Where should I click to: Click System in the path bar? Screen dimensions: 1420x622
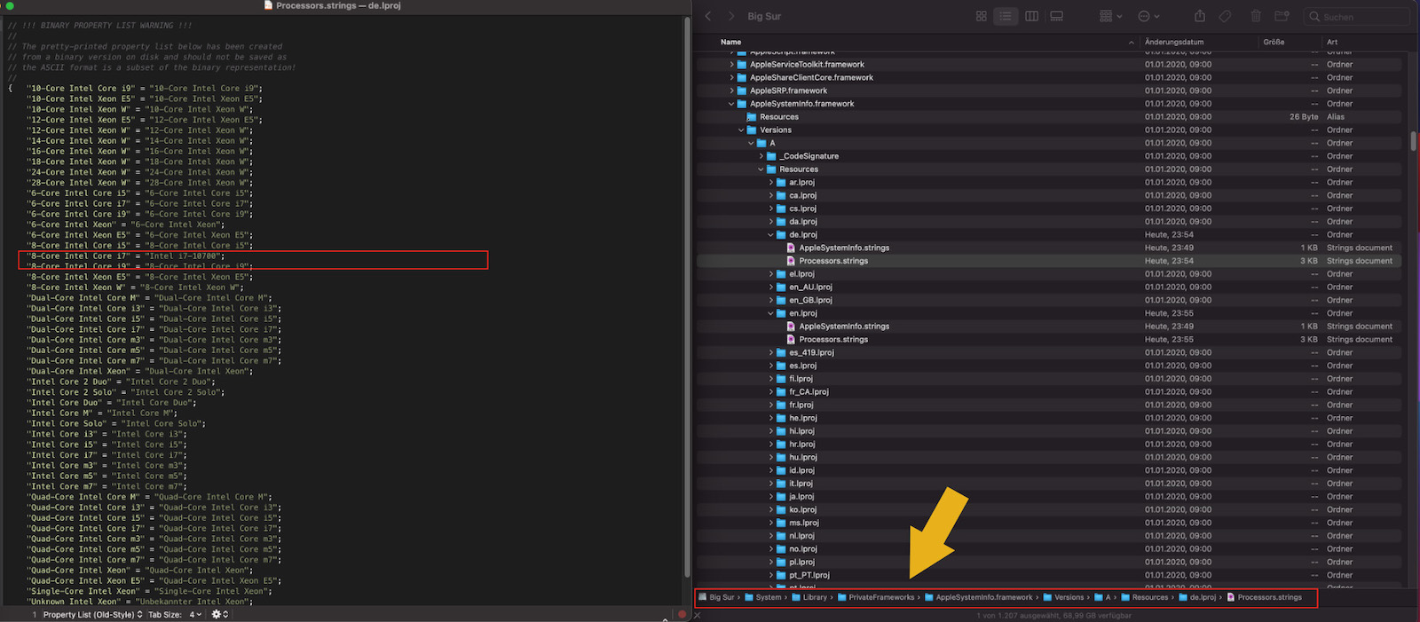point(762,597)
